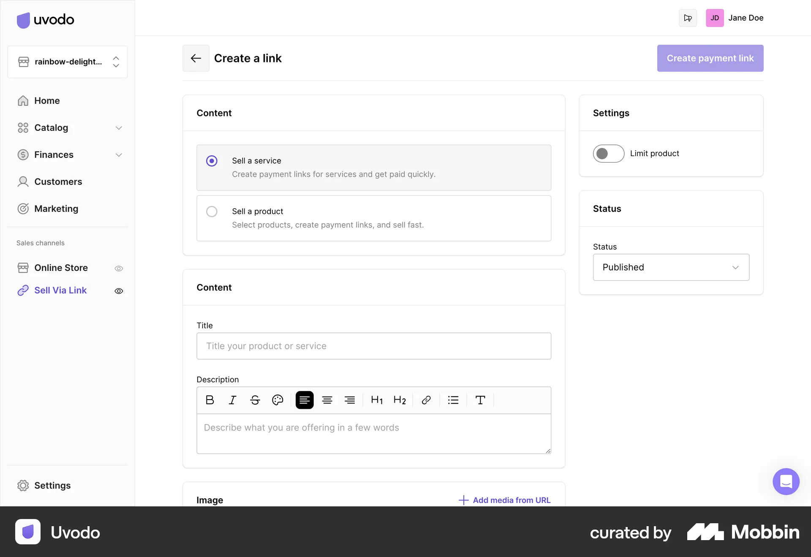Apply Heading 1 style in the editor
Screen dimensions: 811x557
click(x=377, y=400)
